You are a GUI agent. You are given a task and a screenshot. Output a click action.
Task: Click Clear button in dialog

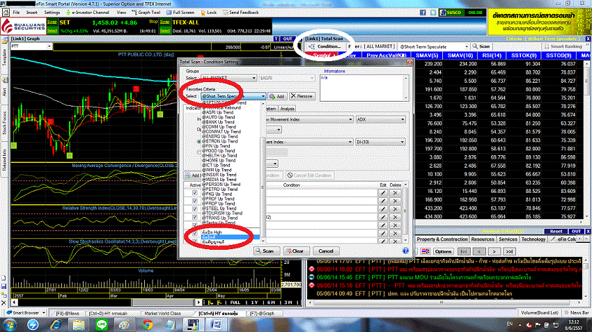(x=297, y=251)
